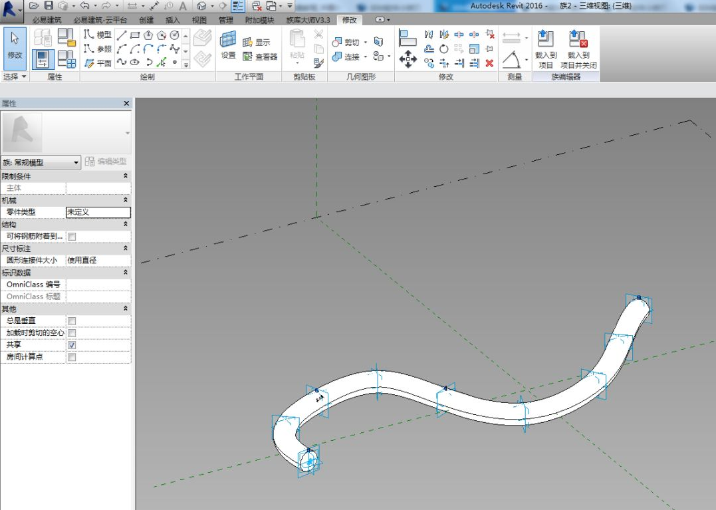Select the straight Line draw tool
716x510 pixels.
point(122,35)
